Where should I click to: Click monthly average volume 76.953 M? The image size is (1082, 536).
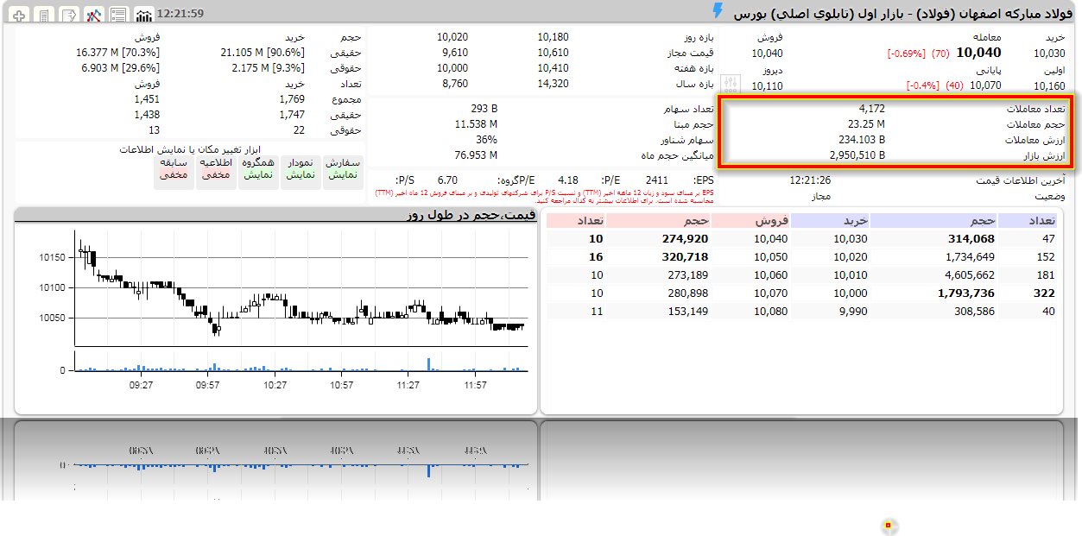click(477, 155)
